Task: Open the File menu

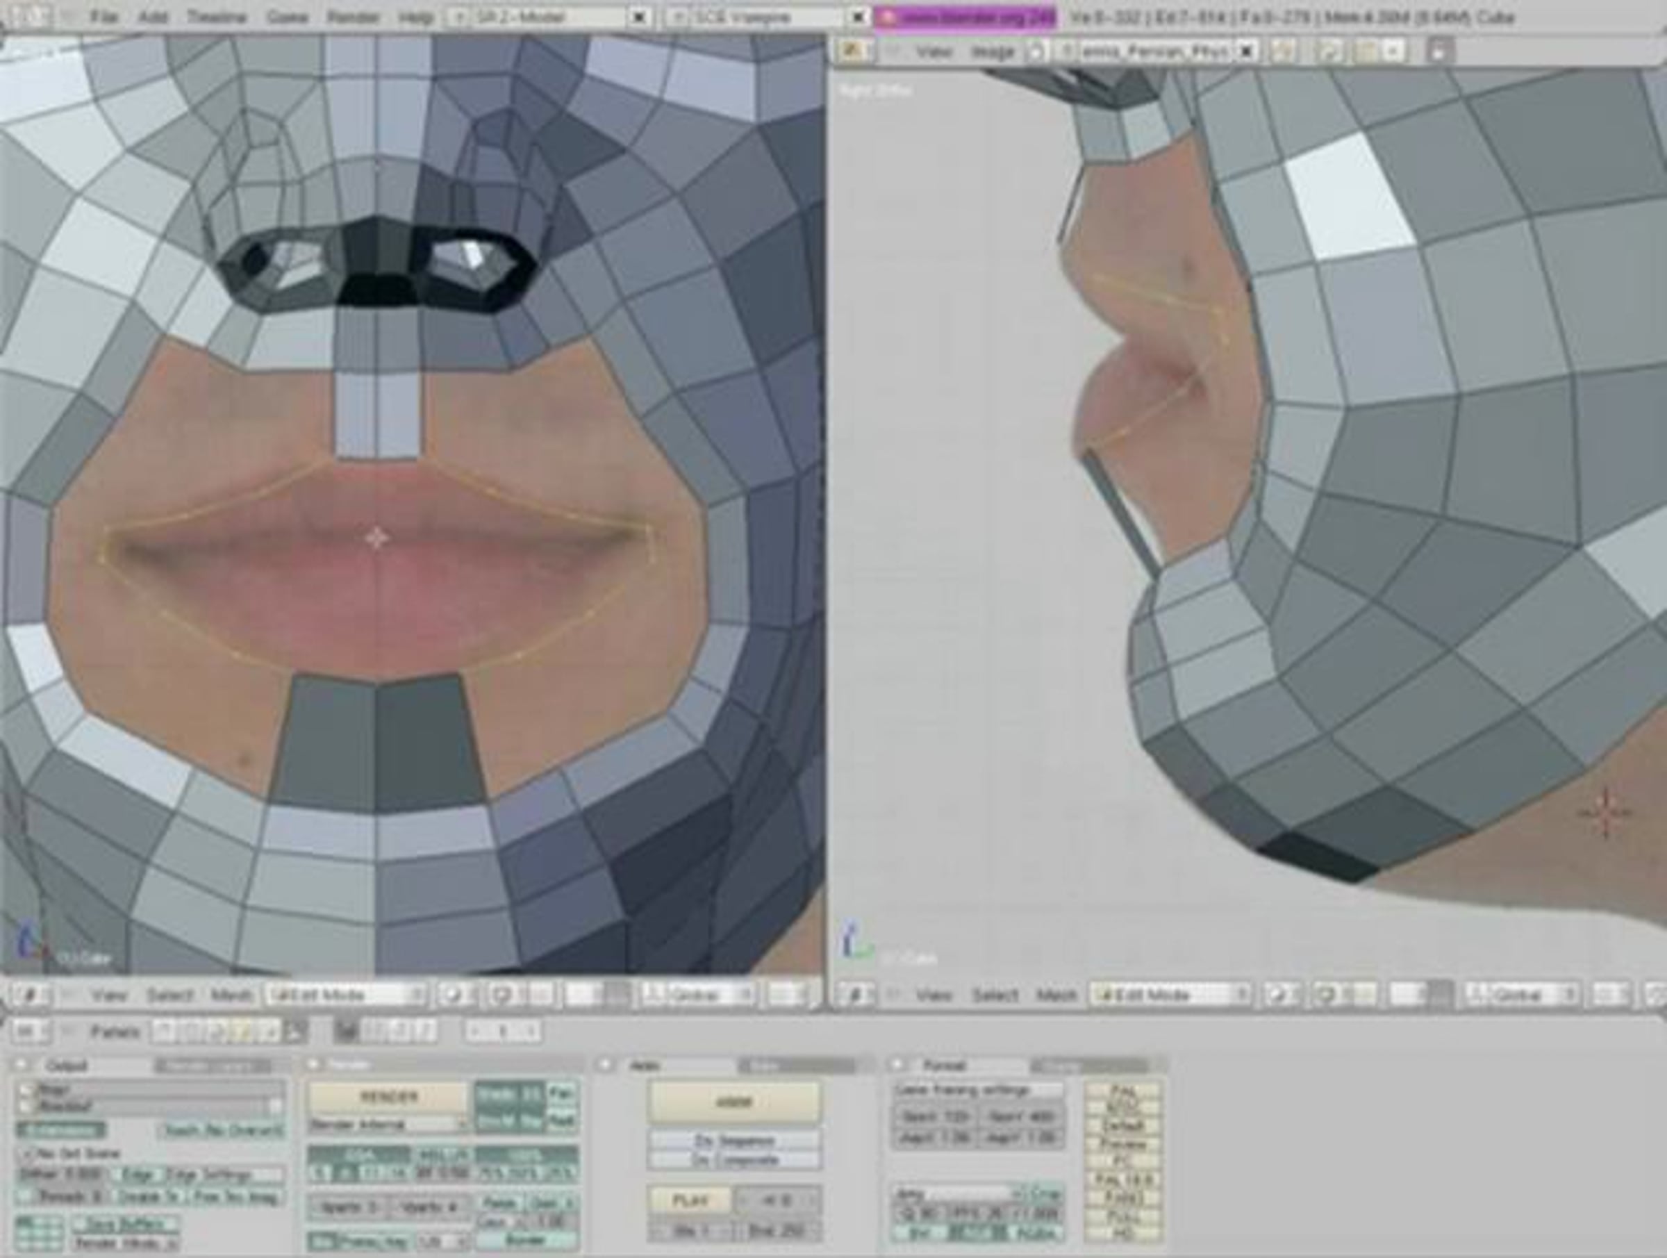Action: tap(104, 17)
